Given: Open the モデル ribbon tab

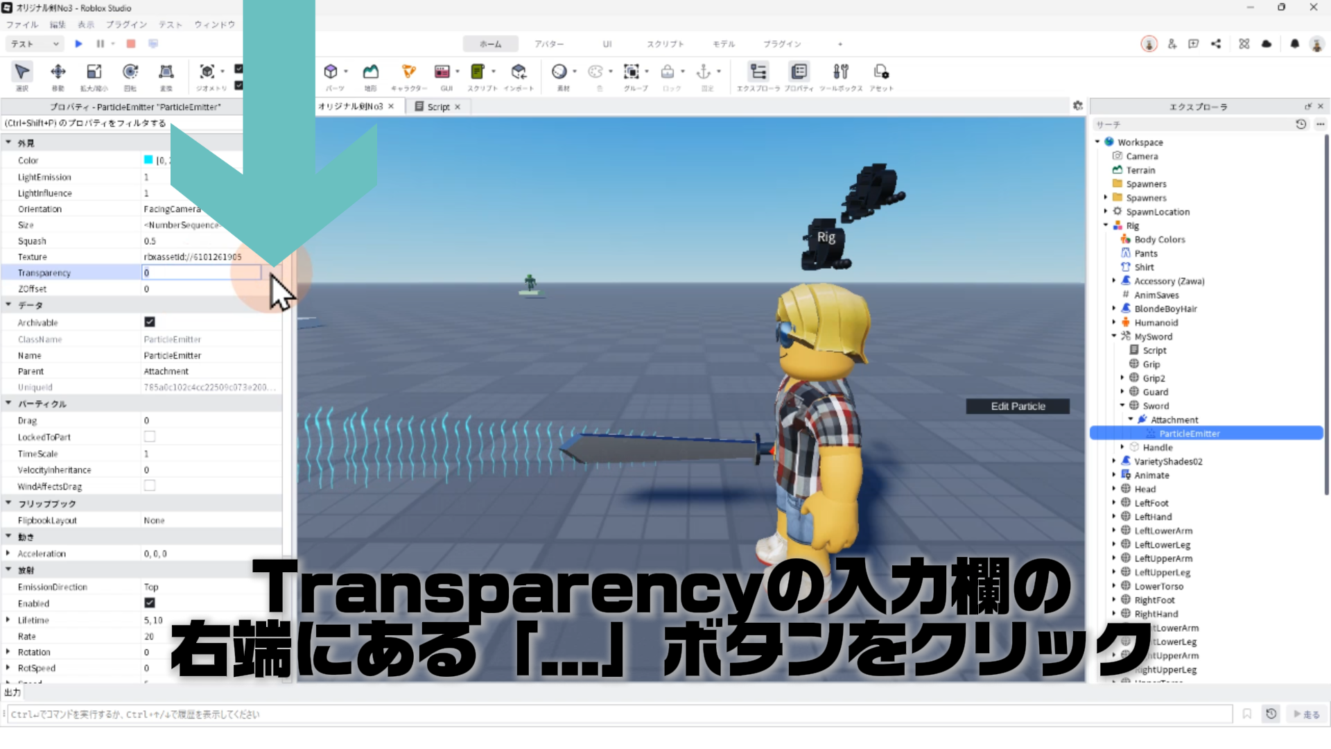Looking at the screenshot, I should [x=723, y=44].
